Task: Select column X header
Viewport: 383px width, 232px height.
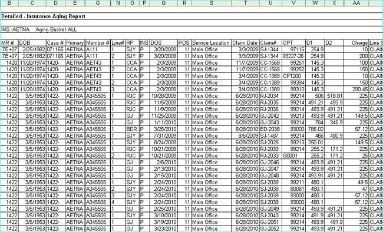Action: (x=334, y=3)
